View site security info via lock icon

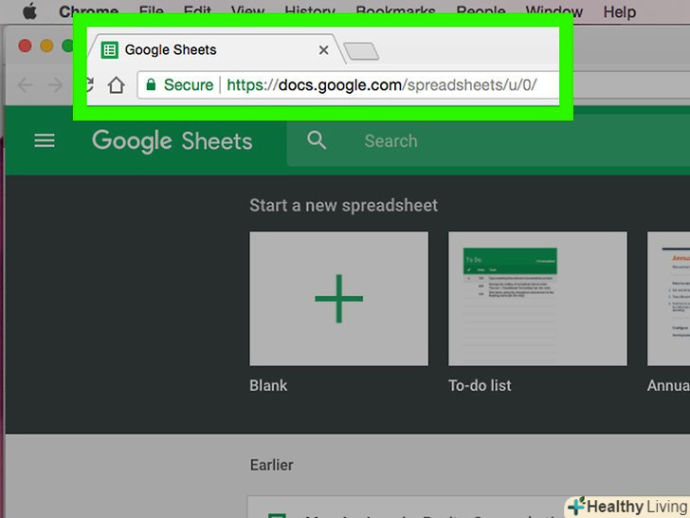tap(151, 84)
